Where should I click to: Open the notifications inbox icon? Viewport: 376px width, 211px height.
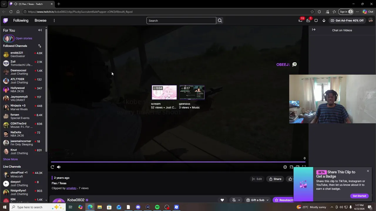point(308,21)
